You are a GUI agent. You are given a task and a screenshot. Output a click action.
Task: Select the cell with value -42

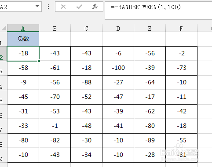[181, 112]
